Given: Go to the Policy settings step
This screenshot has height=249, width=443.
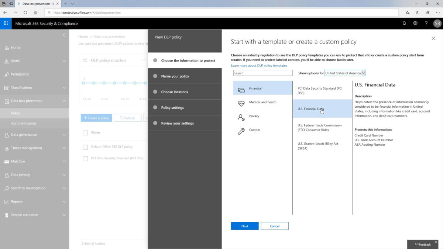Looking at the screenshot, I should pos(185,108).
